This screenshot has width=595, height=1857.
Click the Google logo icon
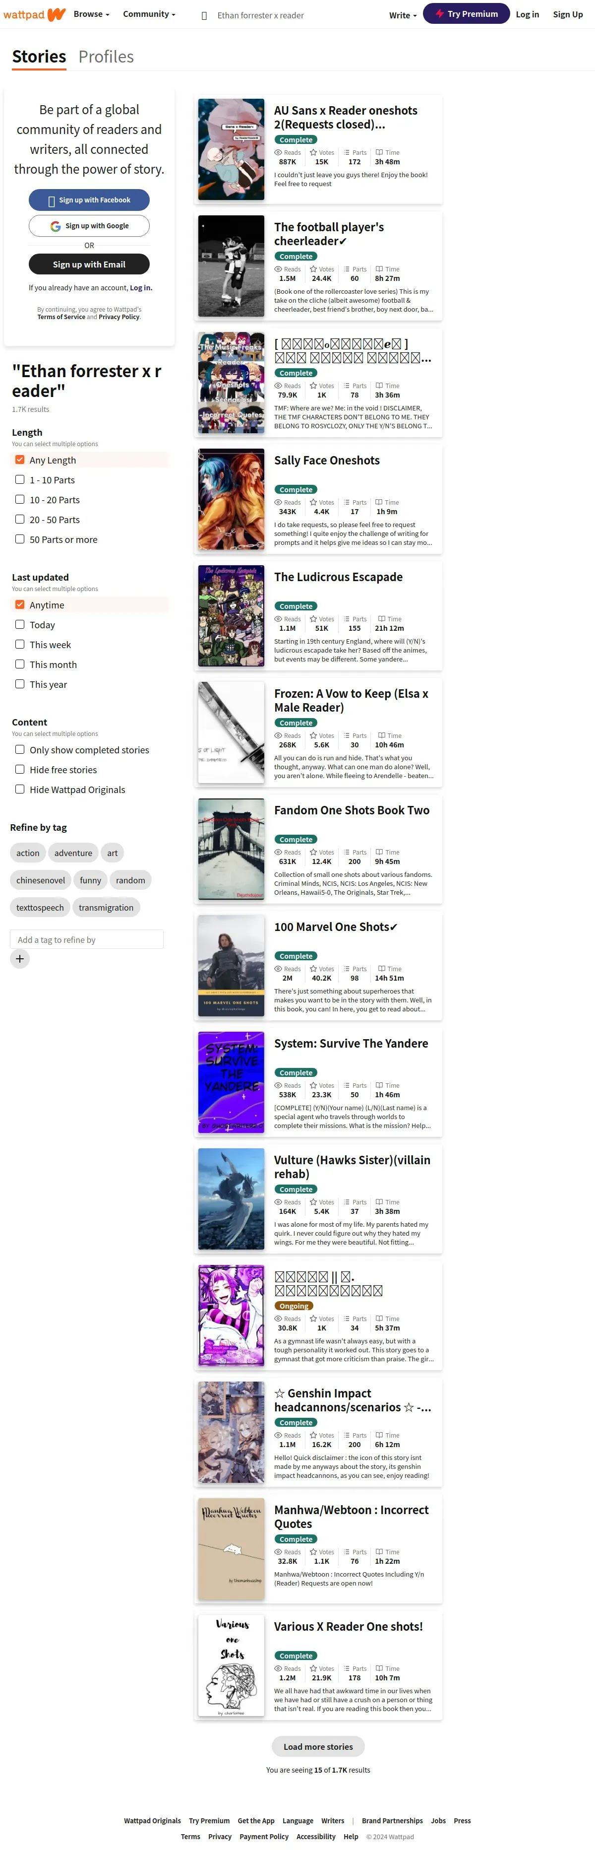click(56, 226)
